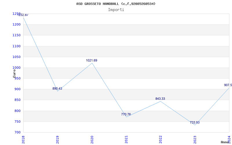
Task: Click the 1200 y-axis value
Action: click(x=17, y=24)
